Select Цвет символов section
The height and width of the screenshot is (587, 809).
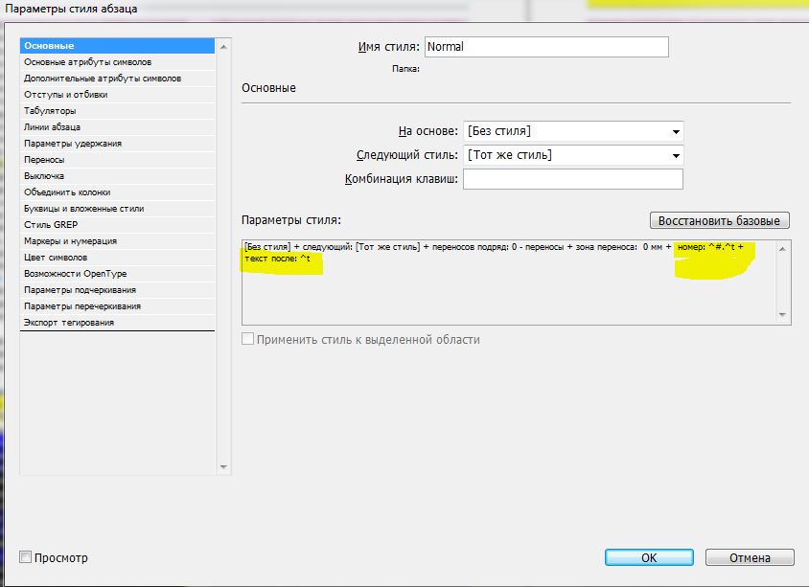117,258
